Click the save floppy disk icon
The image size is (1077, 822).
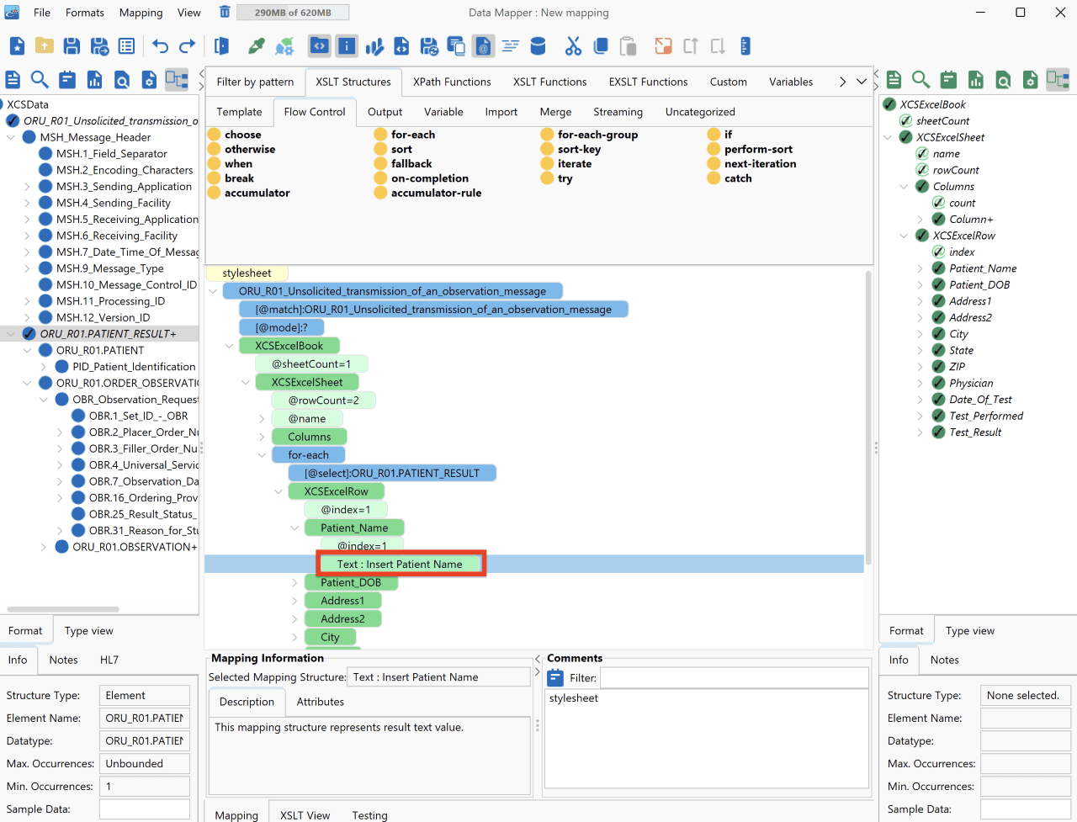click(72, 46)
